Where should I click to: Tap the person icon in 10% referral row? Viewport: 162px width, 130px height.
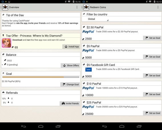click(x=9, y=98)
